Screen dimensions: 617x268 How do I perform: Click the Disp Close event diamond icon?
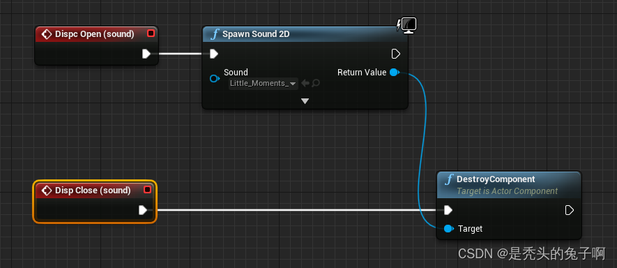pyautogui.click(x=47, y=191)
